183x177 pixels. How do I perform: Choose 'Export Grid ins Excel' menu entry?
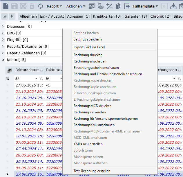(x=89, y=47)
